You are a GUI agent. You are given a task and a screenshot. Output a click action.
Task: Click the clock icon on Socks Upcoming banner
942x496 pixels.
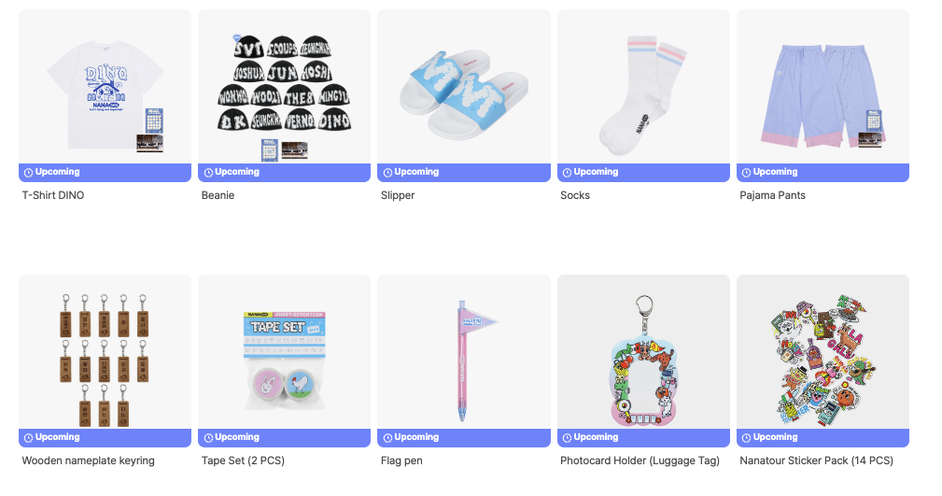567,173
